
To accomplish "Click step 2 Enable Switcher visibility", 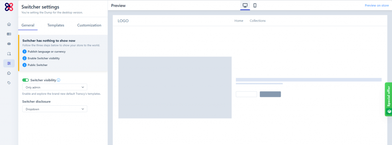I will point(41,58).
